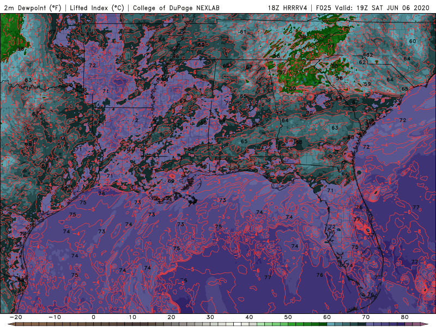Click the colorbar's left end arrow
The height and width of the screenshot is (327, 436).
(x=11, y=324)
